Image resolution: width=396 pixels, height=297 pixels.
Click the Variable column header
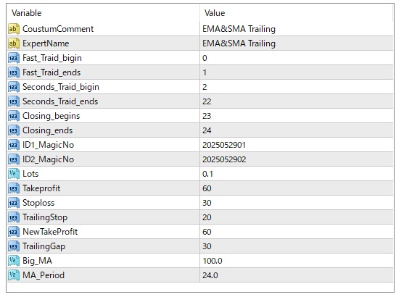tap(27, 13)
